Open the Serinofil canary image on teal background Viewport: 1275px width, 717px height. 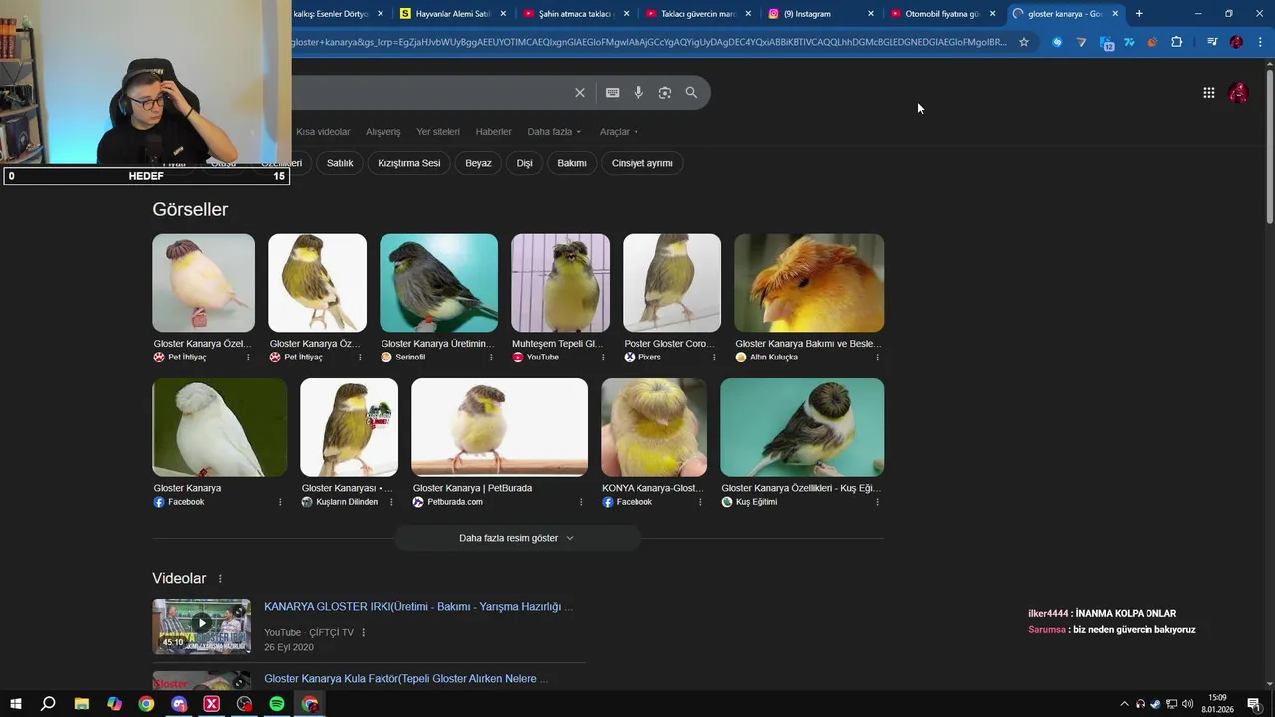(438, 283)
